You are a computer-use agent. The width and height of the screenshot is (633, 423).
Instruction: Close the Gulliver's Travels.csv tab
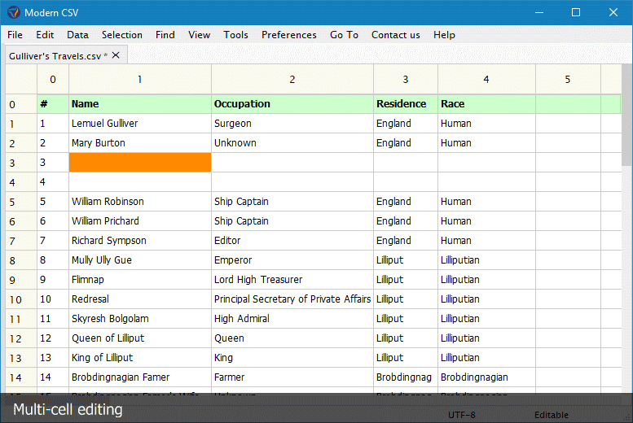(116, 55)
